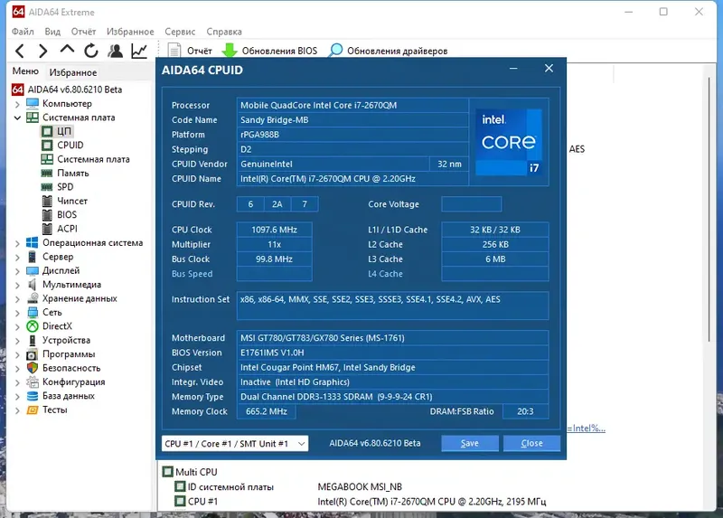Expand the Тесты tree node
723x518 pixels.
point(17,410)
